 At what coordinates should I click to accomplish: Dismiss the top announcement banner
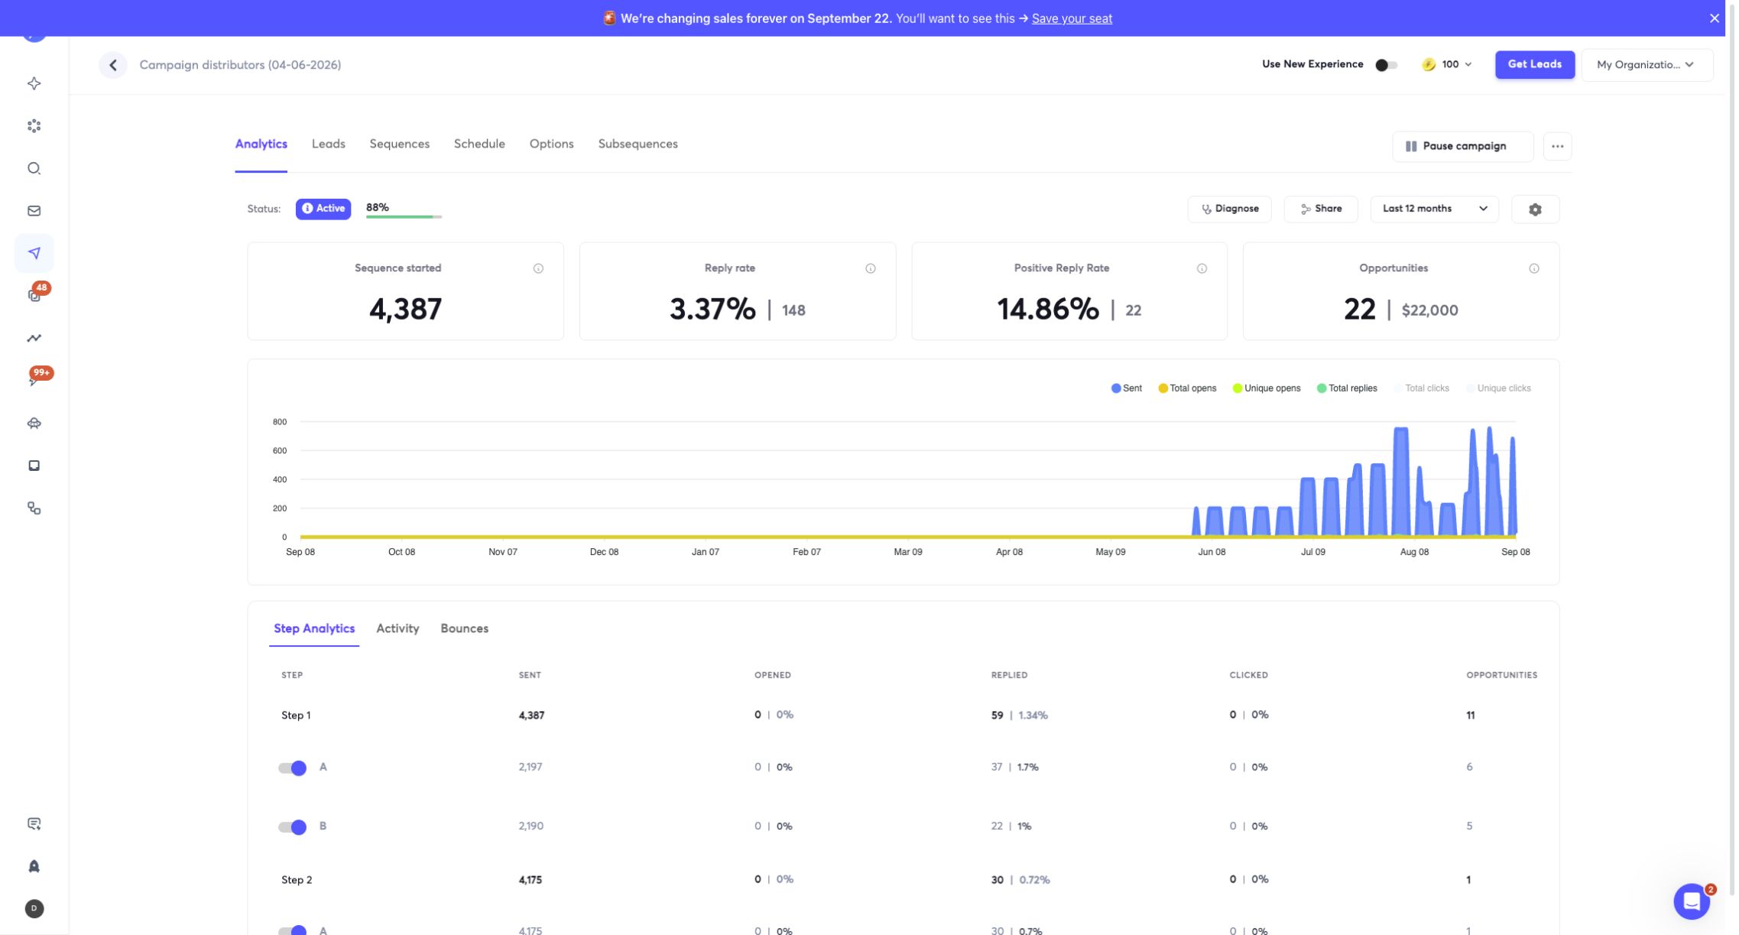[1714, 18]
